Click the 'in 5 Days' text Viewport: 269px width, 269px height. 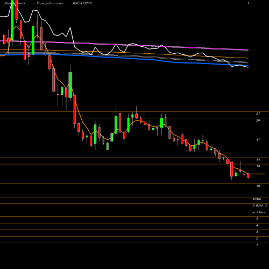pos(259,212)
